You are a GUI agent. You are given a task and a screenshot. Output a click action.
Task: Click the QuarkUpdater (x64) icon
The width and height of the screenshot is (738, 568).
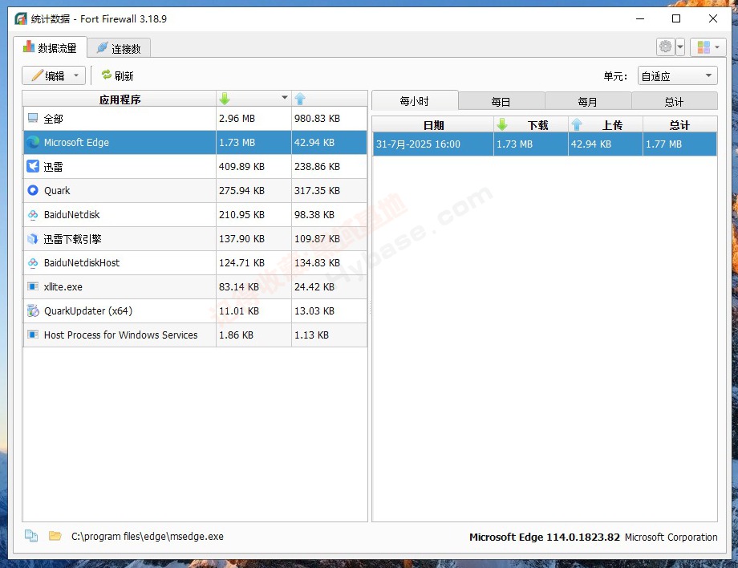pyautogui.click(x=33, y=310)
